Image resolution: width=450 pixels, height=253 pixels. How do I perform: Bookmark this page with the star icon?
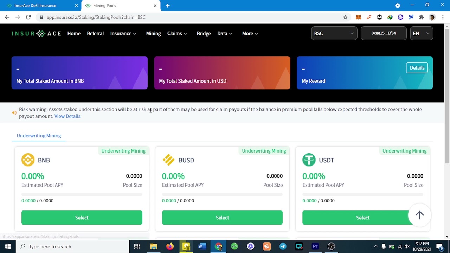pos(345,17)
